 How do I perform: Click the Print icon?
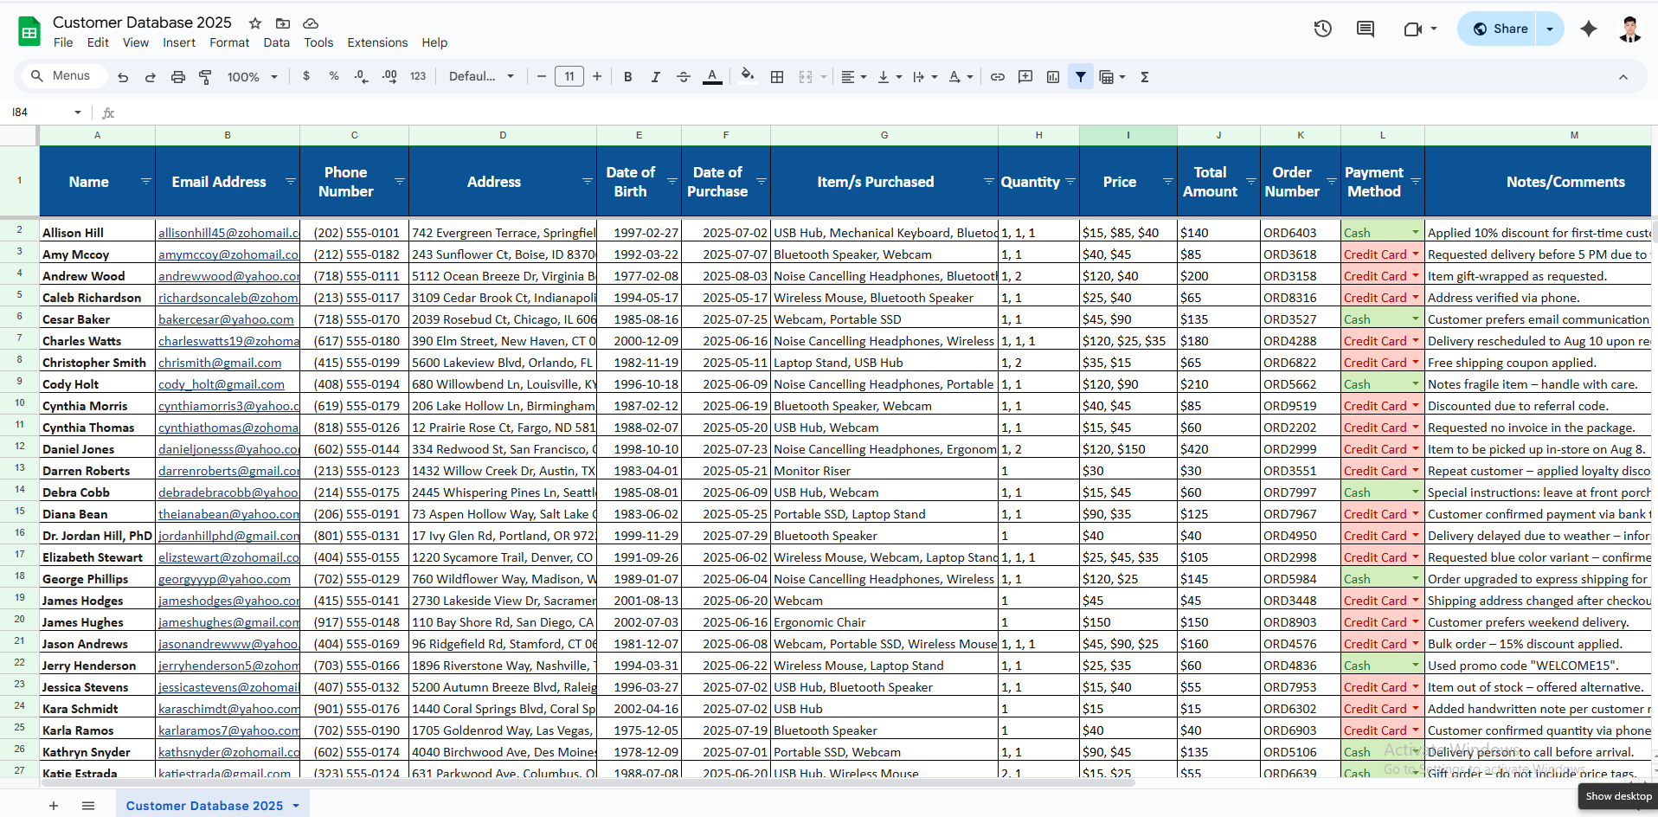click(177, 77)
